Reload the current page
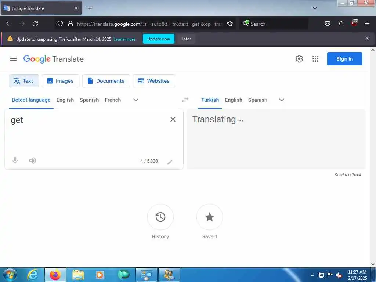Image resolution: width=376 pixels, height=282 pixels. [x=35, y=24]
